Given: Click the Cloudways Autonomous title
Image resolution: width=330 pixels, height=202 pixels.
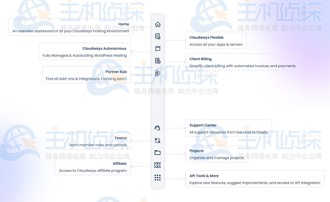Looking at the screenshot, I should (104, 49).
